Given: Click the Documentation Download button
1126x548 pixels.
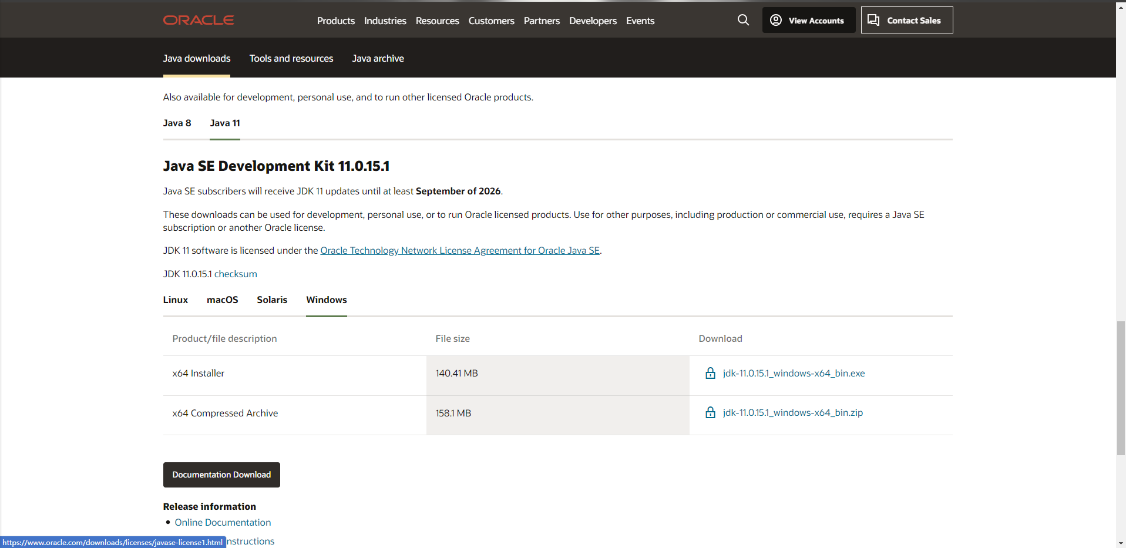Looking at the screenshot, I should click(221, 475).
